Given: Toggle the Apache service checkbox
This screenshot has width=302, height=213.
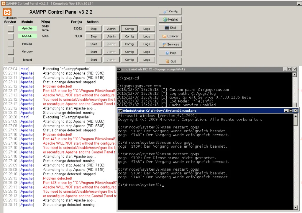Looking at the screenshot, I should [11, 29].
